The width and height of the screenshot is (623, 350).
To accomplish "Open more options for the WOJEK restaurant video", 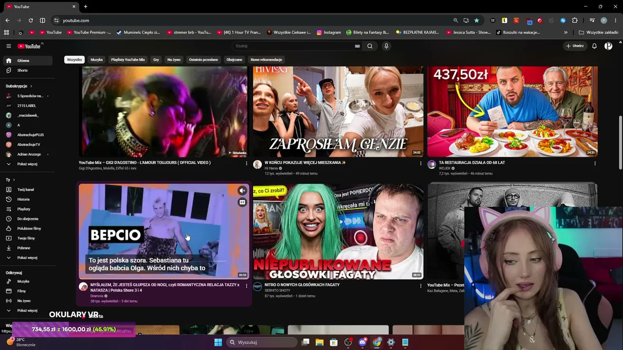I will click(595, 163).
